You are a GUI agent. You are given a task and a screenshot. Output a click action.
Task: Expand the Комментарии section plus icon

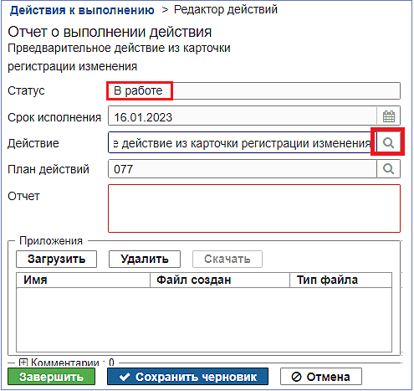[23, 363]
